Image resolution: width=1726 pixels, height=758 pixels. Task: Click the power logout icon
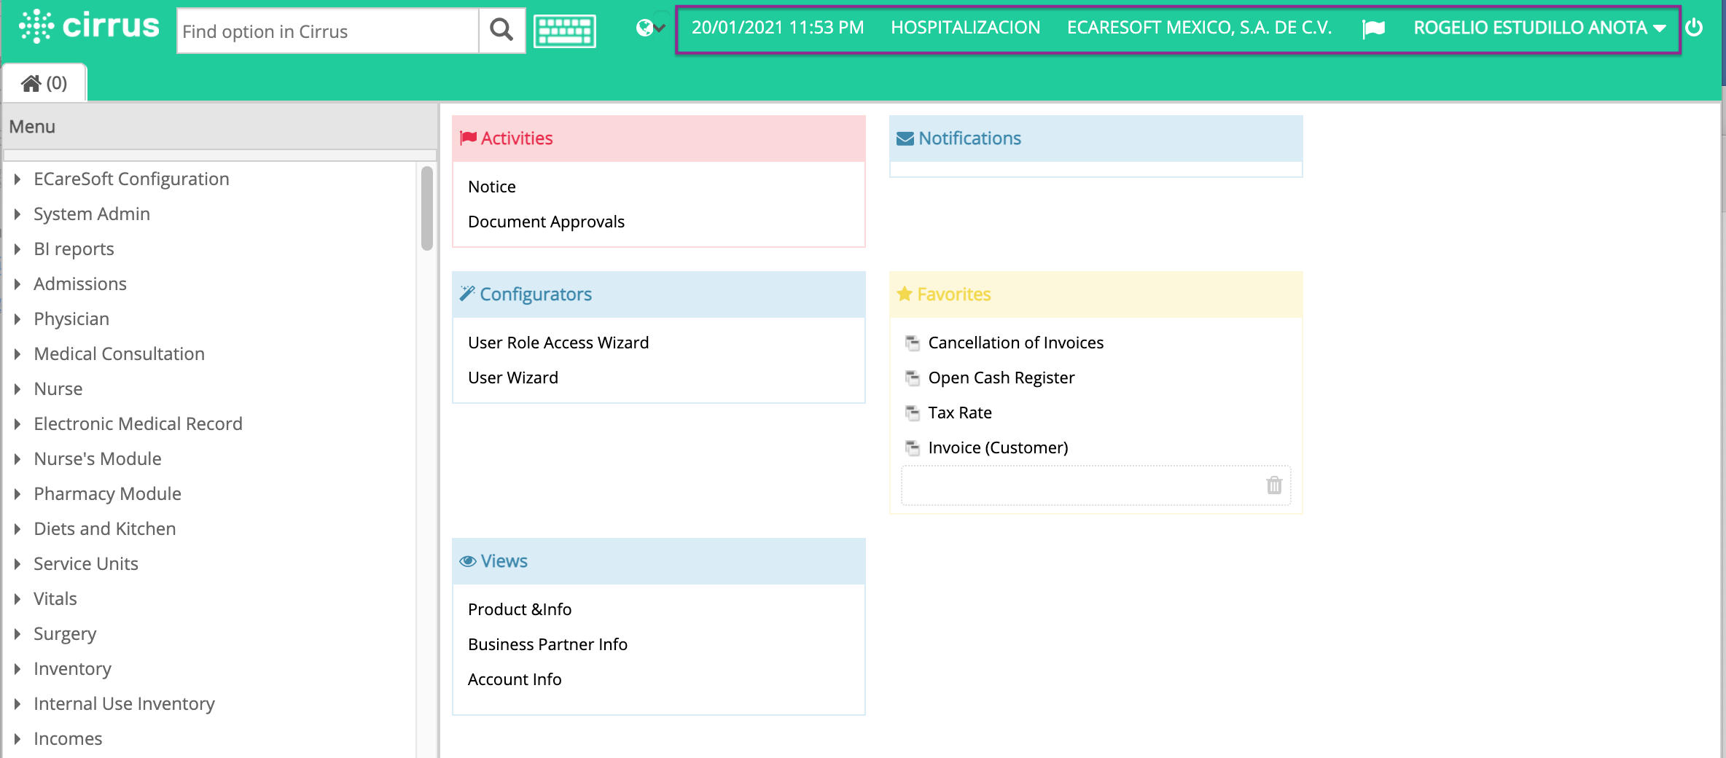pos(1695,28)
